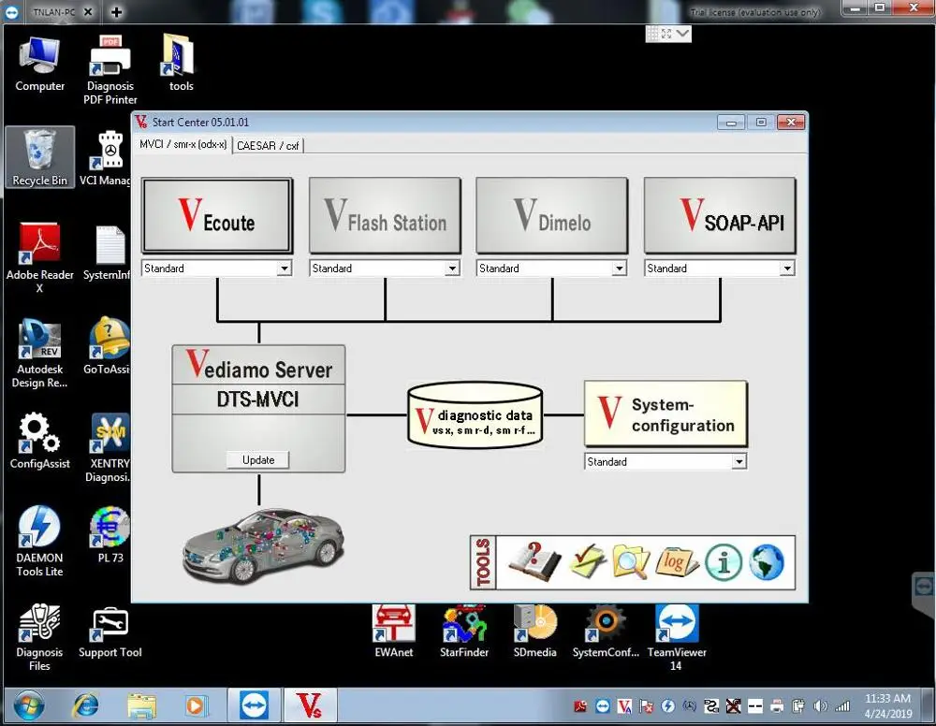Select the Computer desktop icon
The image size is (936, 726).
coord(39,65)
